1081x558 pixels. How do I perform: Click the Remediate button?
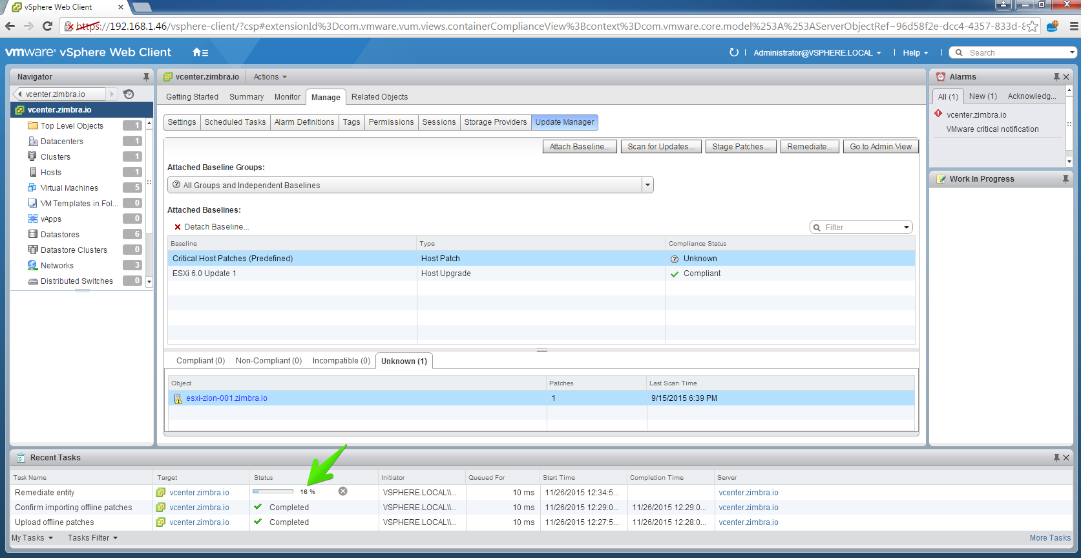(x=810, y=147)
